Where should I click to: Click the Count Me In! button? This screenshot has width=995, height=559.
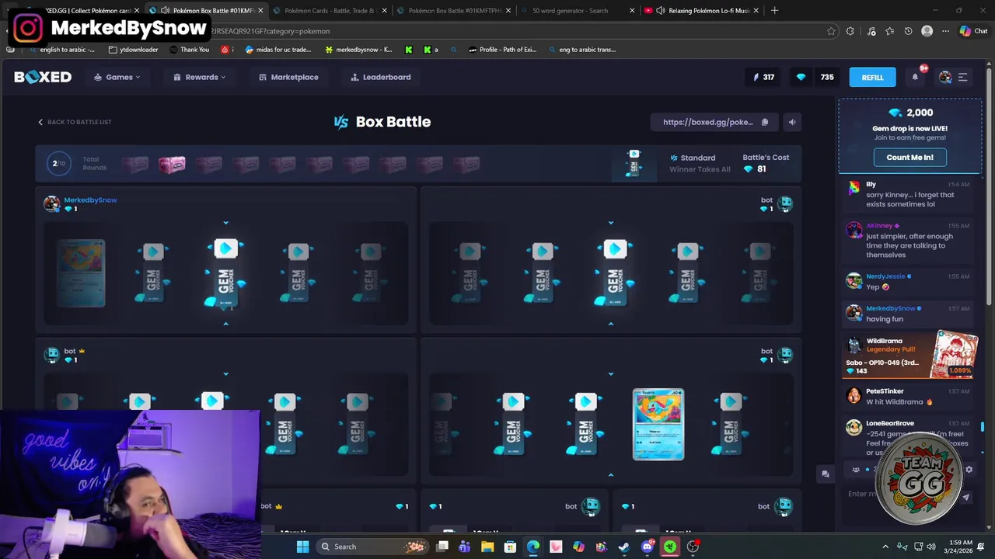(x=909, y=157)
